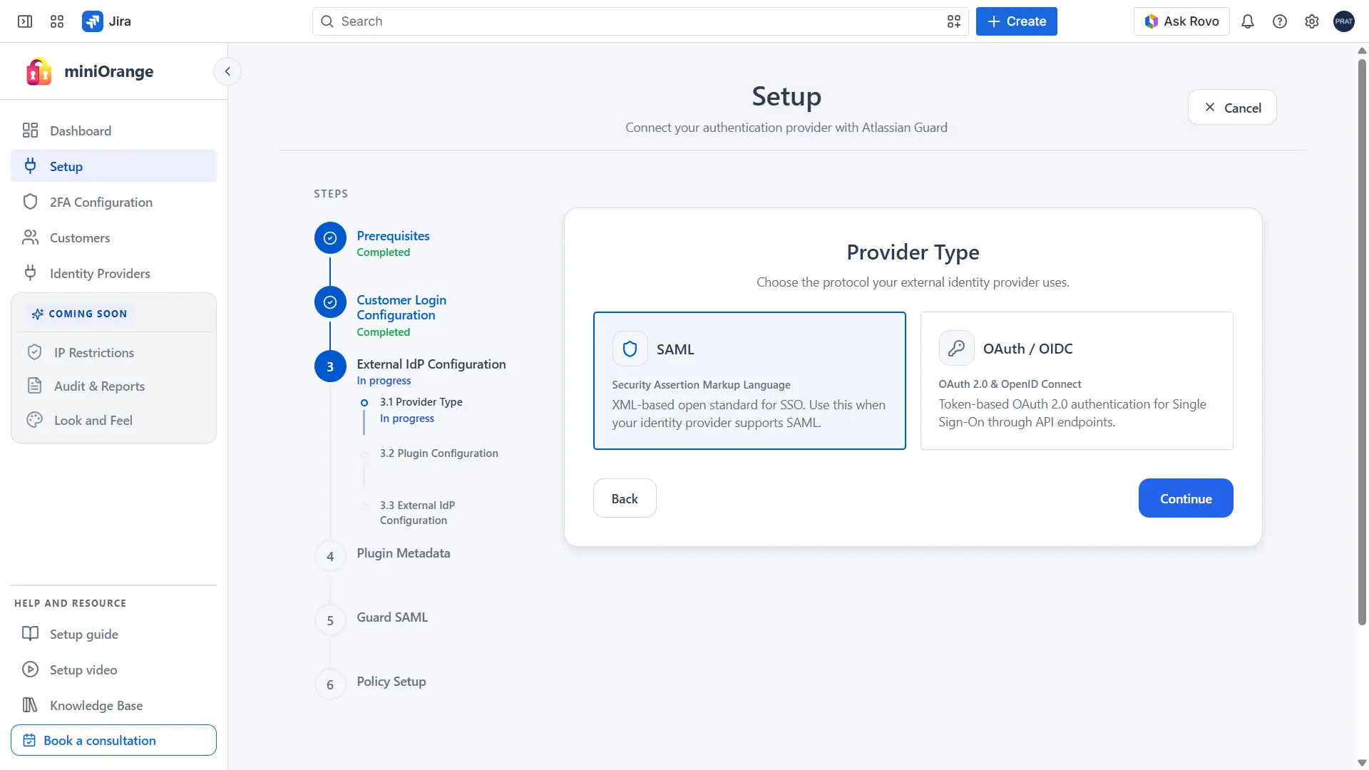Click the Setup video play icon

click(x=30, y=669)
